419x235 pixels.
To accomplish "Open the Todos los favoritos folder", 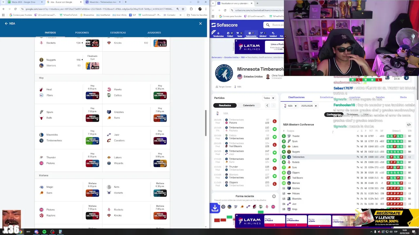I will 197,15.
